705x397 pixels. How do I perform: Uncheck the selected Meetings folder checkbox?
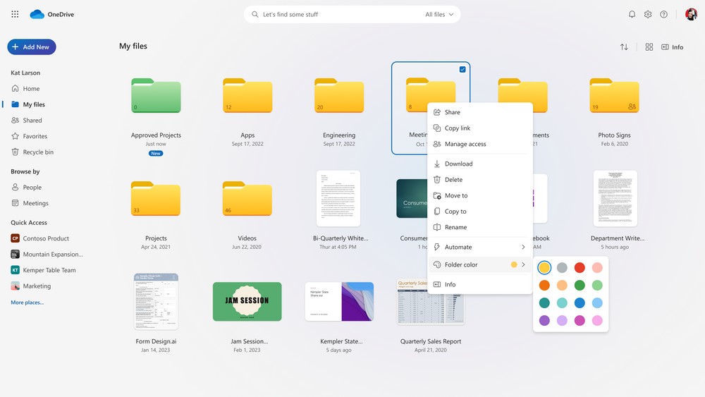(462, 69)
